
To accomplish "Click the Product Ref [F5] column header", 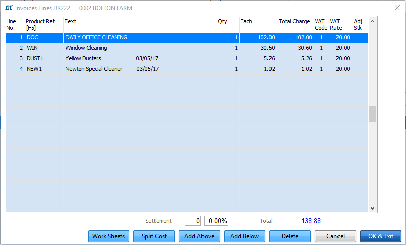I will (x=44, y=24).
